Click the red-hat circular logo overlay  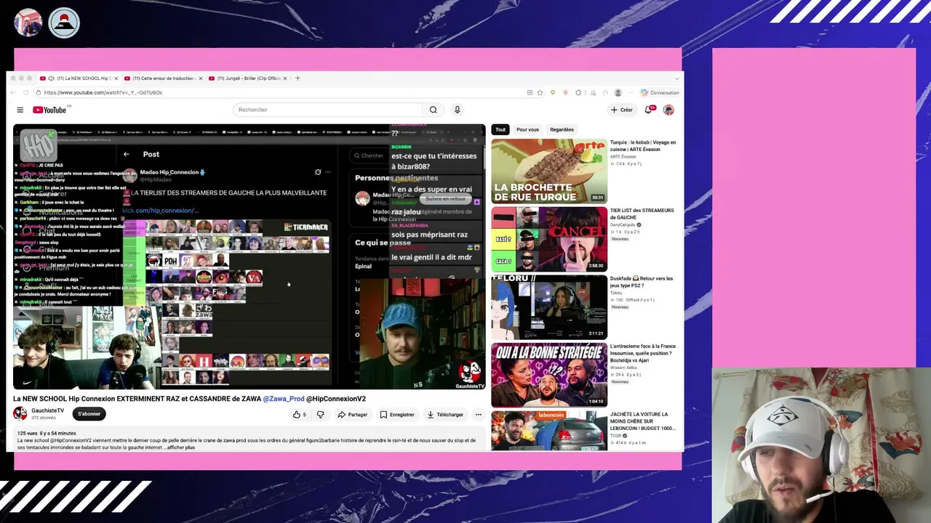pyautogui.click(x=64, y=23)
